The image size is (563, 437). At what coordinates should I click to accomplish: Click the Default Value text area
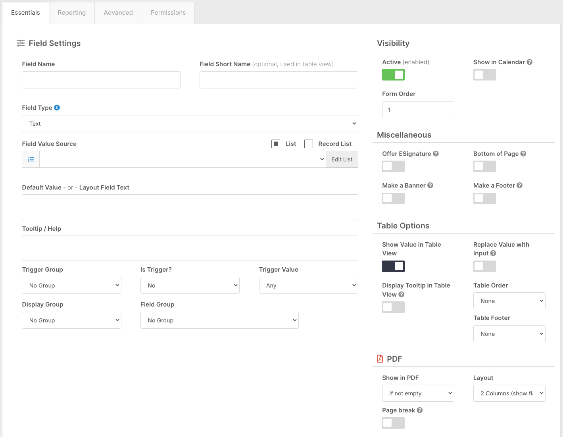[x=190, y=207]
